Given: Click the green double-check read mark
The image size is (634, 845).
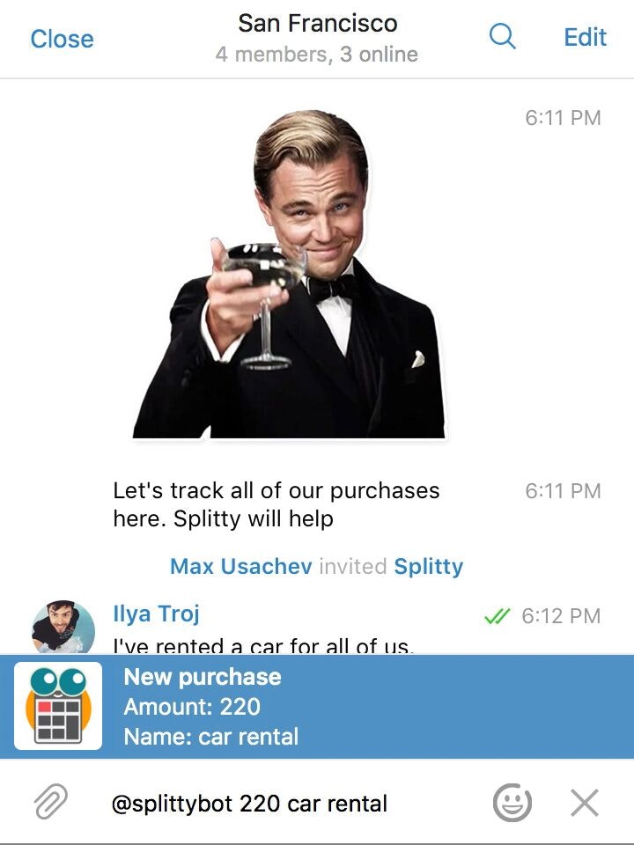Looking at the screenshot, I should 497,615.
